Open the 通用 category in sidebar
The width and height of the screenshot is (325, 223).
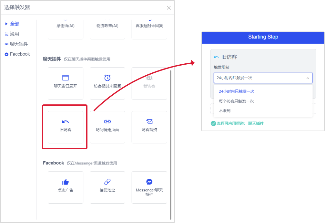coord(15,34)
